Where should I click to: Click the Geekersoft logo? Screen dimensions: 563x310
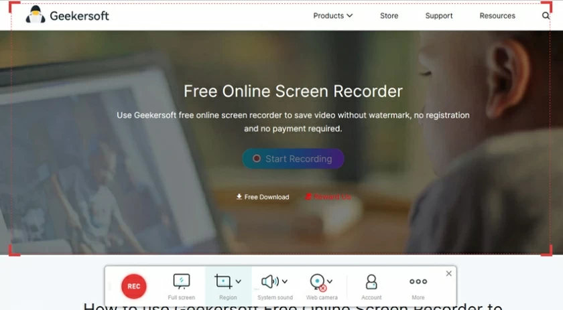(x=67, y=15)
